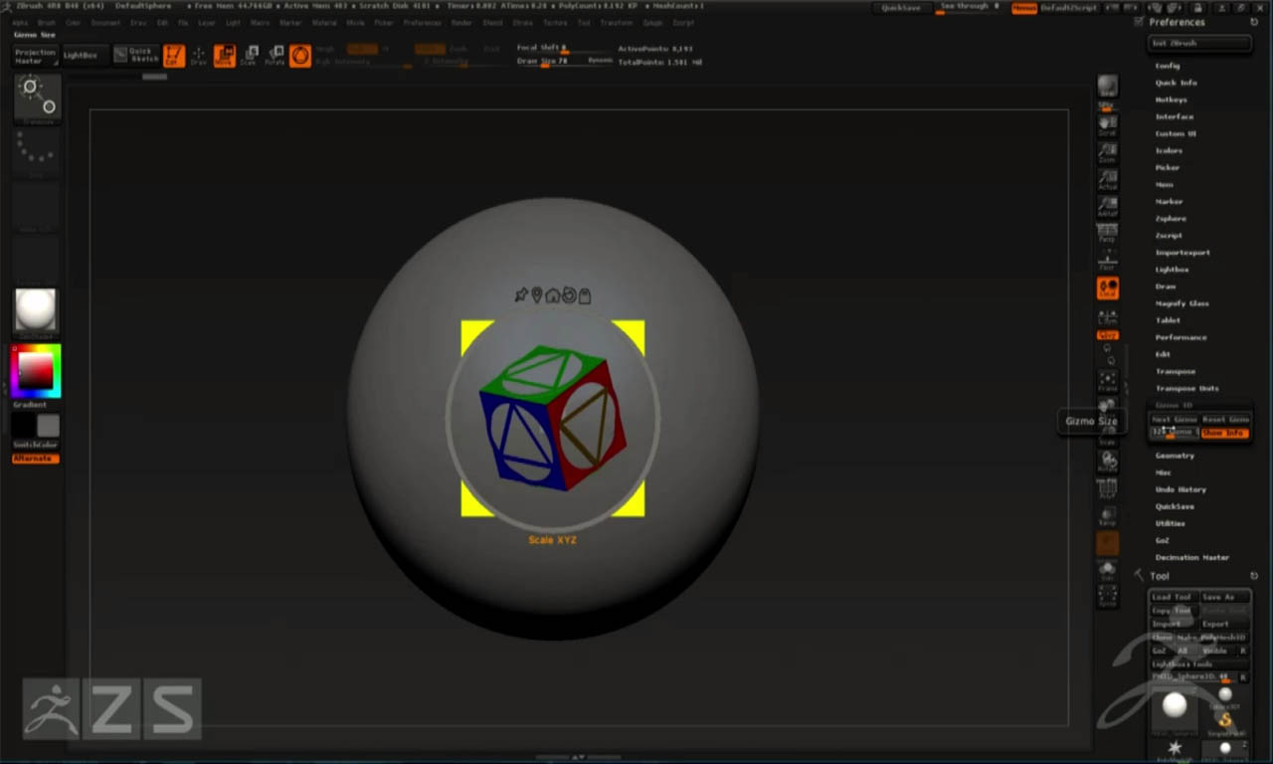Click the Zoom canvas icon
Screen dimensions: 1273x764
pos(1107,152)
